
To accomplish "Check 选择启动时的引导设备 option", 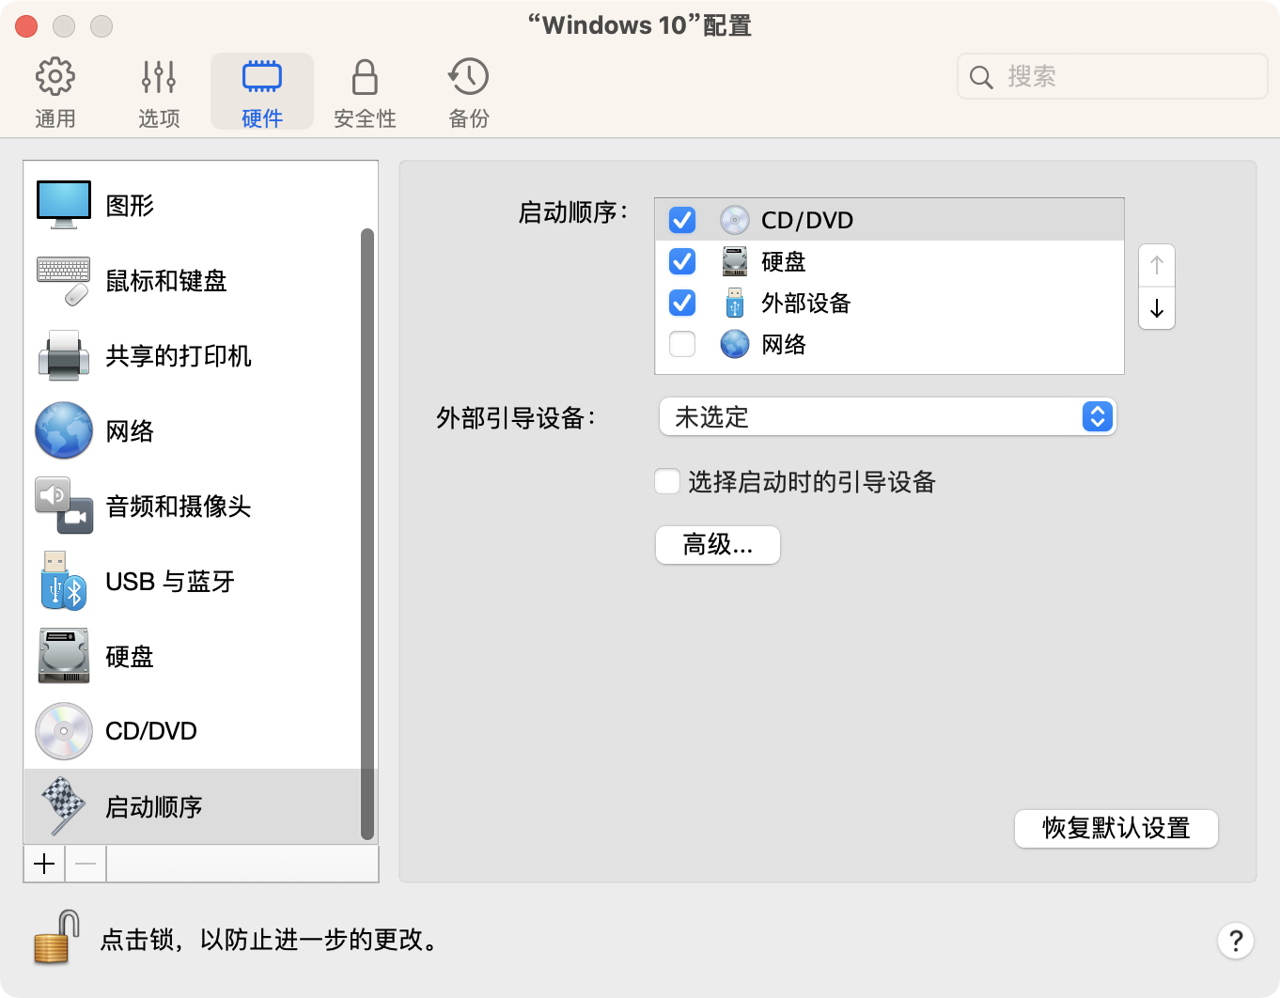I will tap(667, 482).
